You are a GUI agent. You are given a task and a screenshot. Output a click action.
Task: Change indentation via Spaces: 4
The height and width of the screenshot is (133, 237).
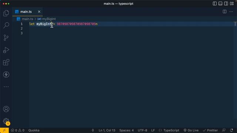(x=126, y=130)
